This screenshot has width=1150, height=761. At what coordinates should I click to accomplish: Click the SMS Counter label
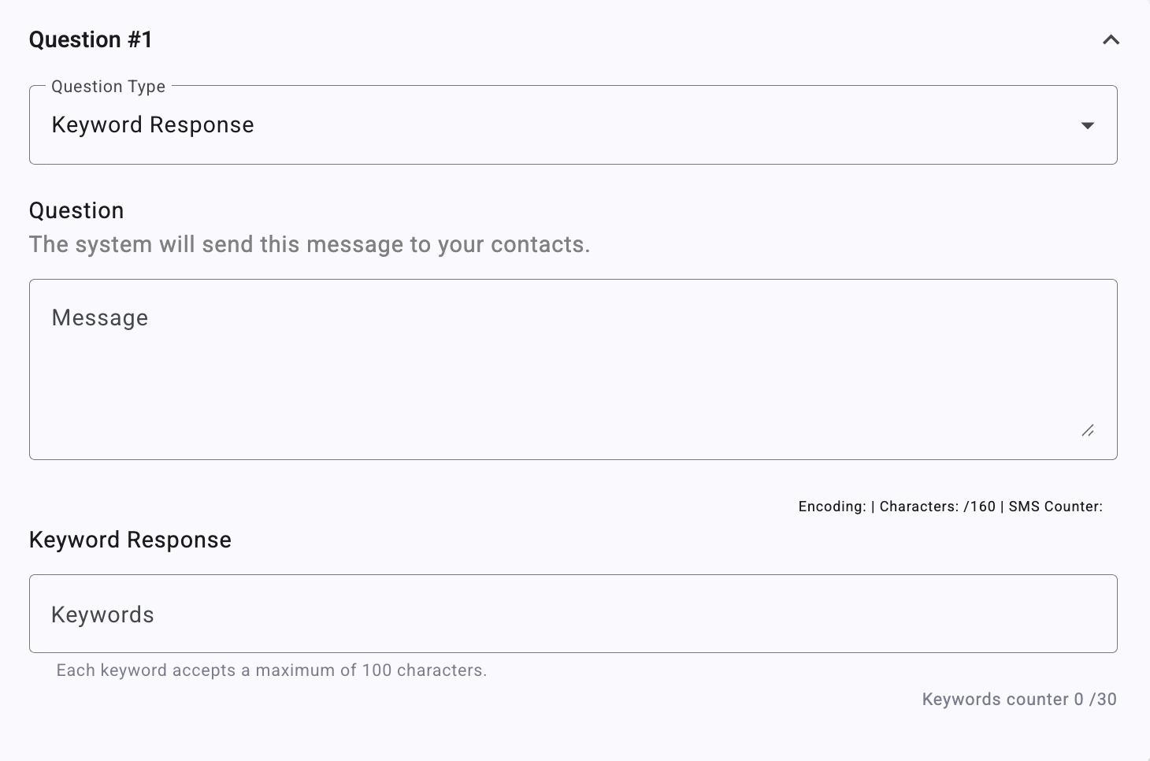1055,507
